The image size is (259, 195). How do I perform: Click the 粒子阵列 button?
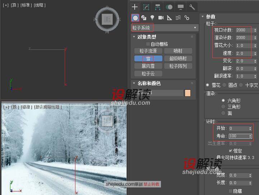(x=178, y=66)
